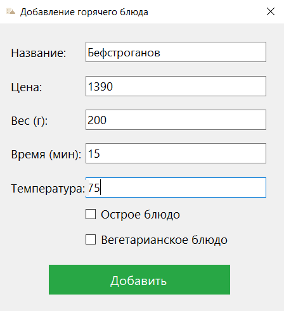The image size is (284, 311).
Task: Click into the Цена field showing 1390
Action: pos(176,86)
